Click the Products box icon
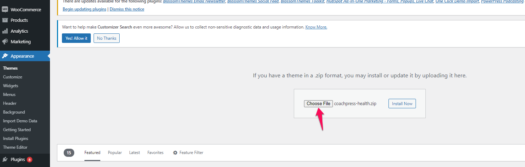This screenshot has width=525, height=167. [5, 20]
